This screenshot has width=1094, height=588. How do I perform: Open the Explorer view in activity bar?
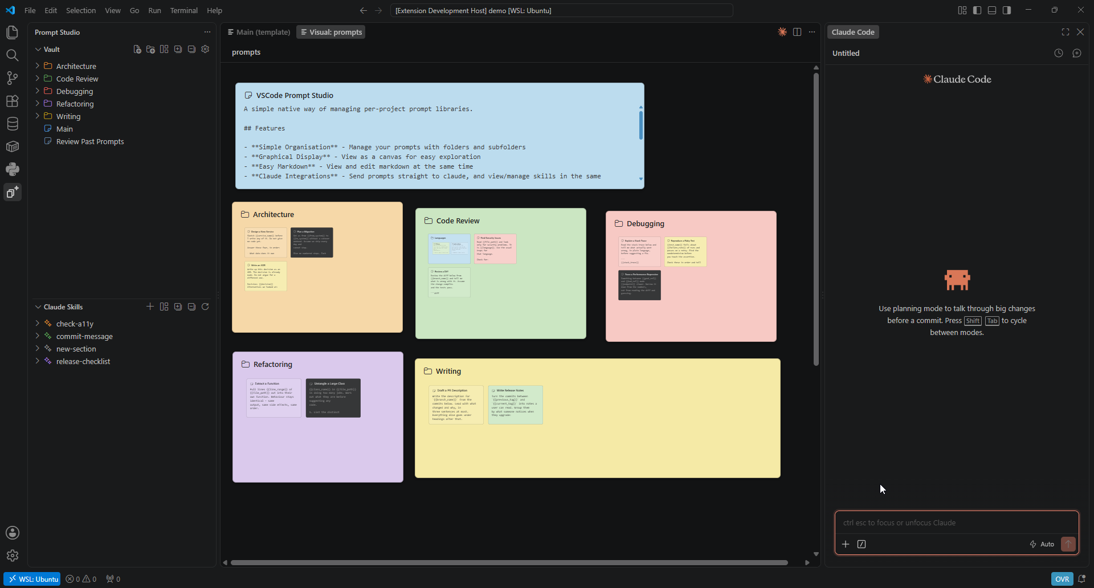[x=12, y=32]
